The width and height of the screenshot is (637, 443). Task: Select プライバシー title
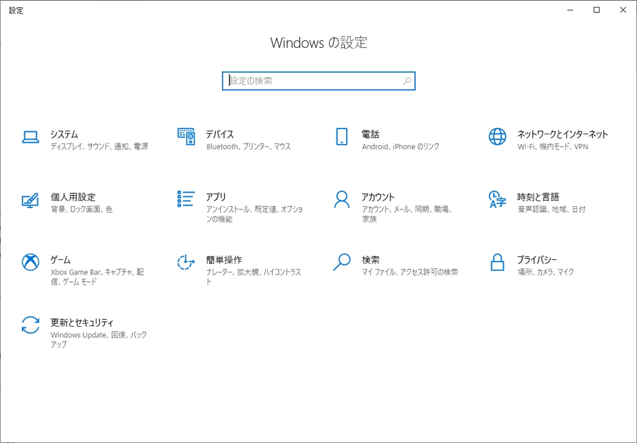(x=537, y=260)
